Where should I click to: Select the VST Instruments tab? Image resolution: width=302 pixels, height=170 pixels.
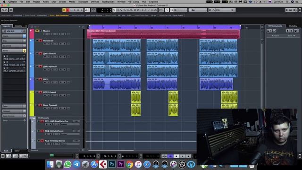point(275,26)
